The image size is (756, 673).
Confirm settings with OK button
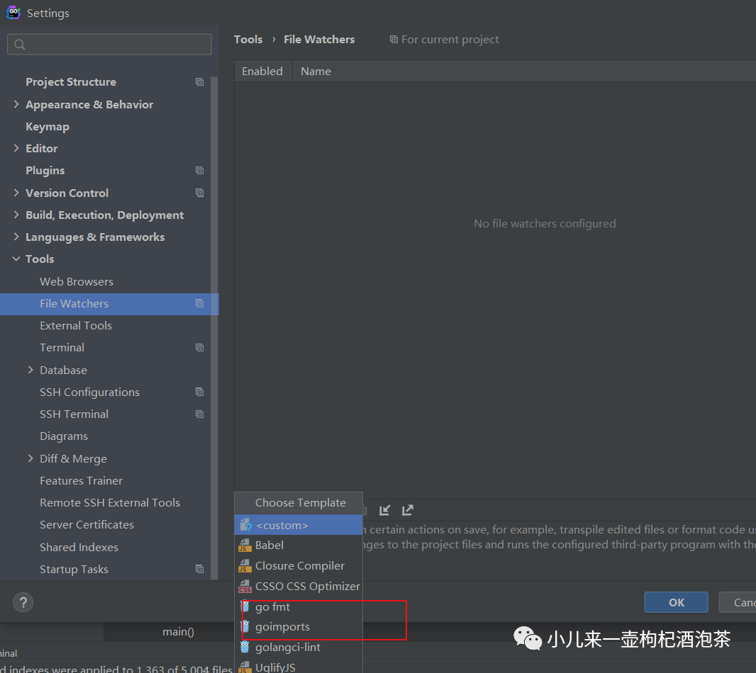(676, 602)
